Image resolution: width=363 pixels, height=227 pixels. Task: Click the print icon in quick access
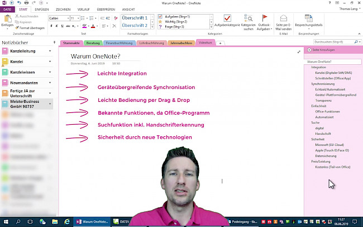(26, 3)
